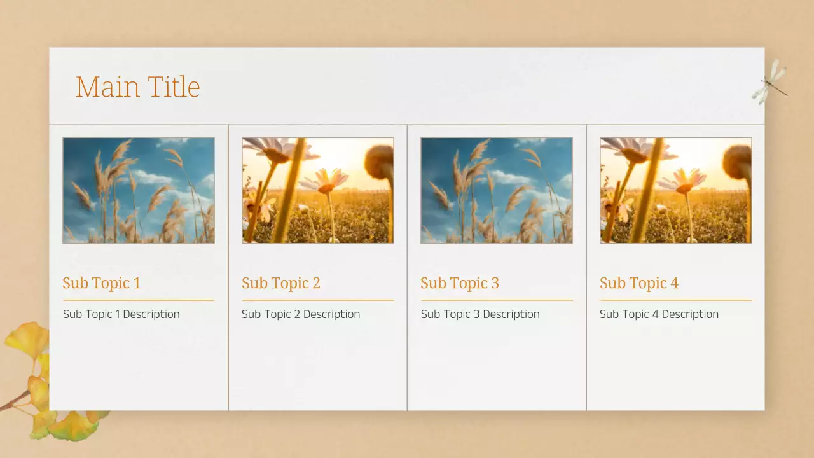Click the orange divider line under Sub Topic 1

coord(139,298)
